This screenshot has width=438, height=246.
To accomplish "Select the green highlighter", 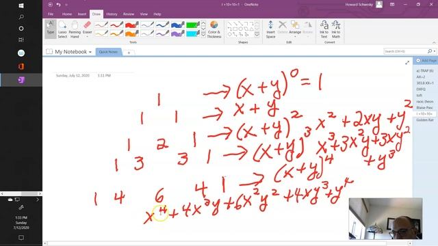I will click(x=193, y=25).
